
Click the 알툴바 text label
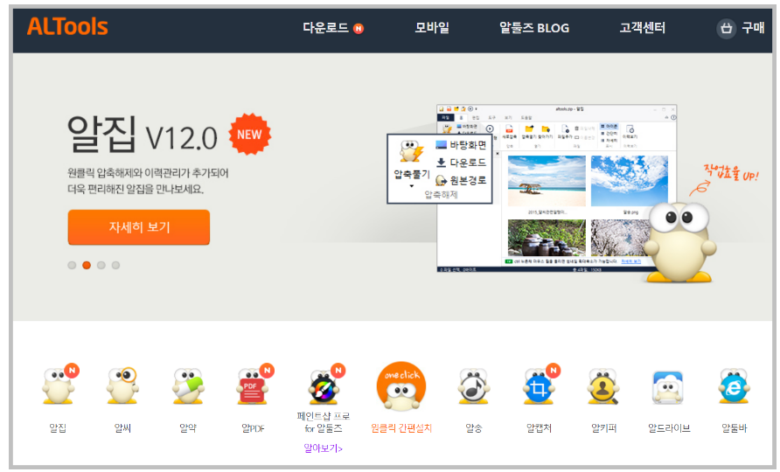(x=735, y=427)
